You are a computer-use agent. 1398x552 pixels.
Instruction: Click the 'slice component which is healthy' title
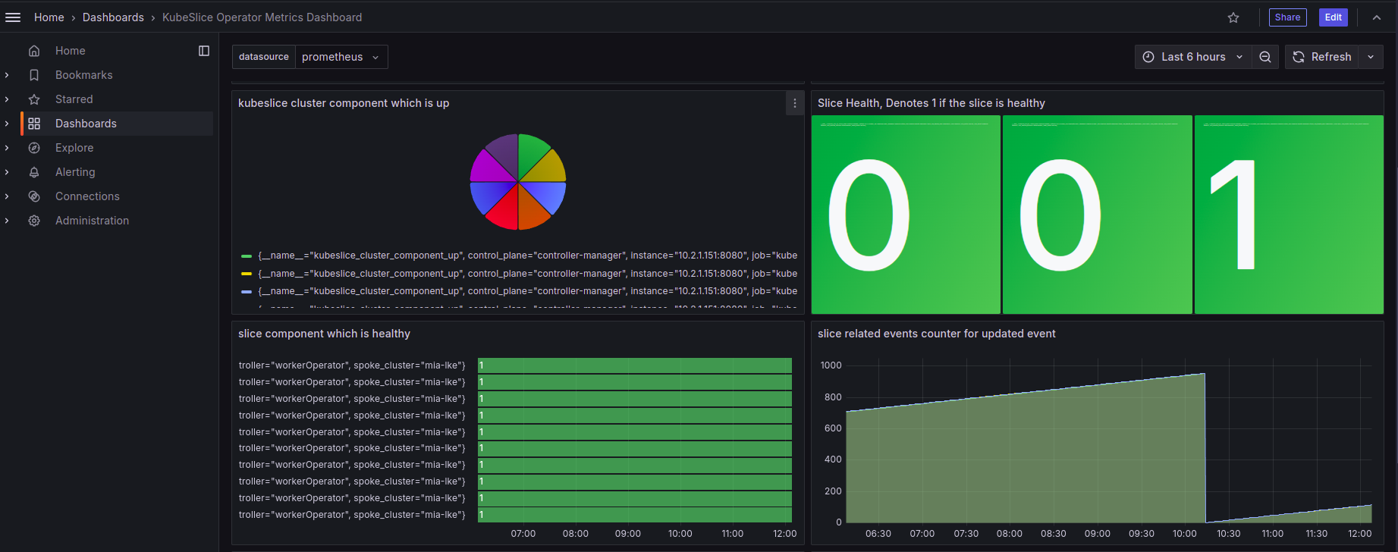pos(324,334)
